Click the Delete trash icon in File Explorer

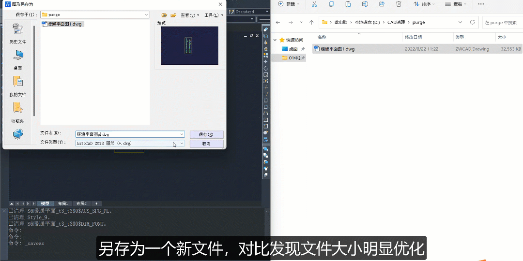pos(399,4)
